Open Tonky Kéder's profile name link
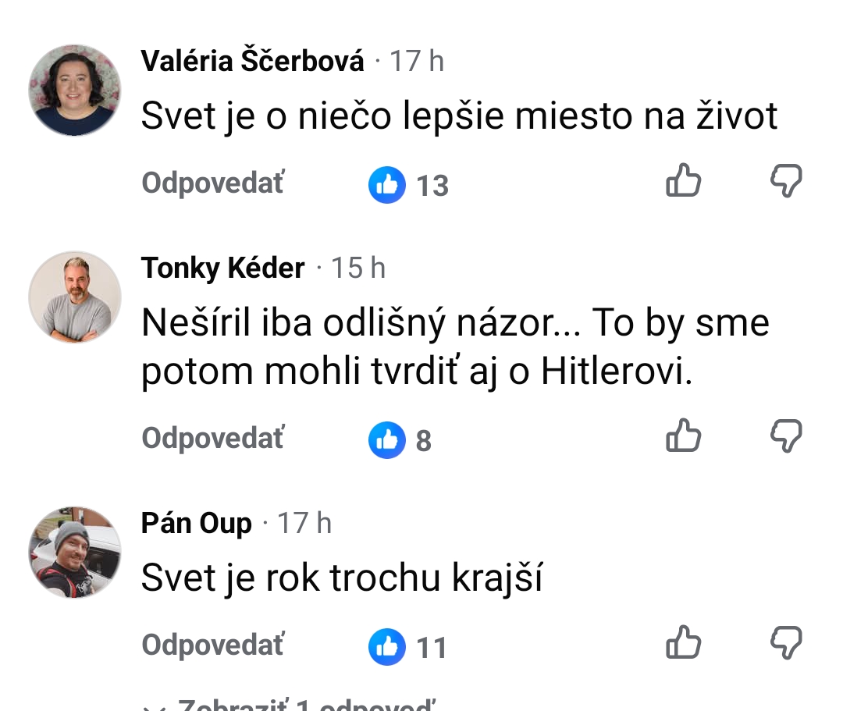Image resolution: width=843 pixels, height=711 pixels. 222,268
